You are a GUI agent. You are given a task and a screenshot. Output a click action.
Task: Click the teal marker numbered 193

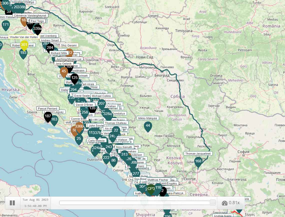pyautogui.click(x=23, y=53)
